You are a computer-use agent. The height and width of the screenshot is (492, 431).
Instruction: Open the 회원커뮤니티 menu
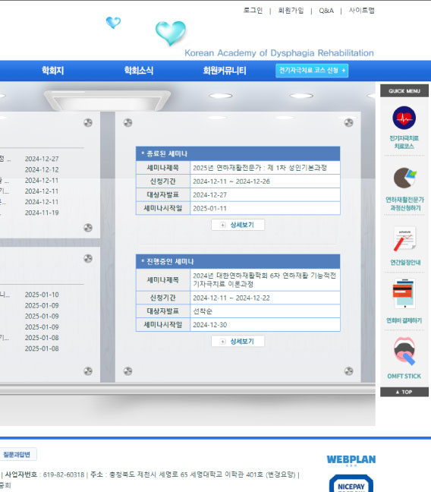pos(225,71)
